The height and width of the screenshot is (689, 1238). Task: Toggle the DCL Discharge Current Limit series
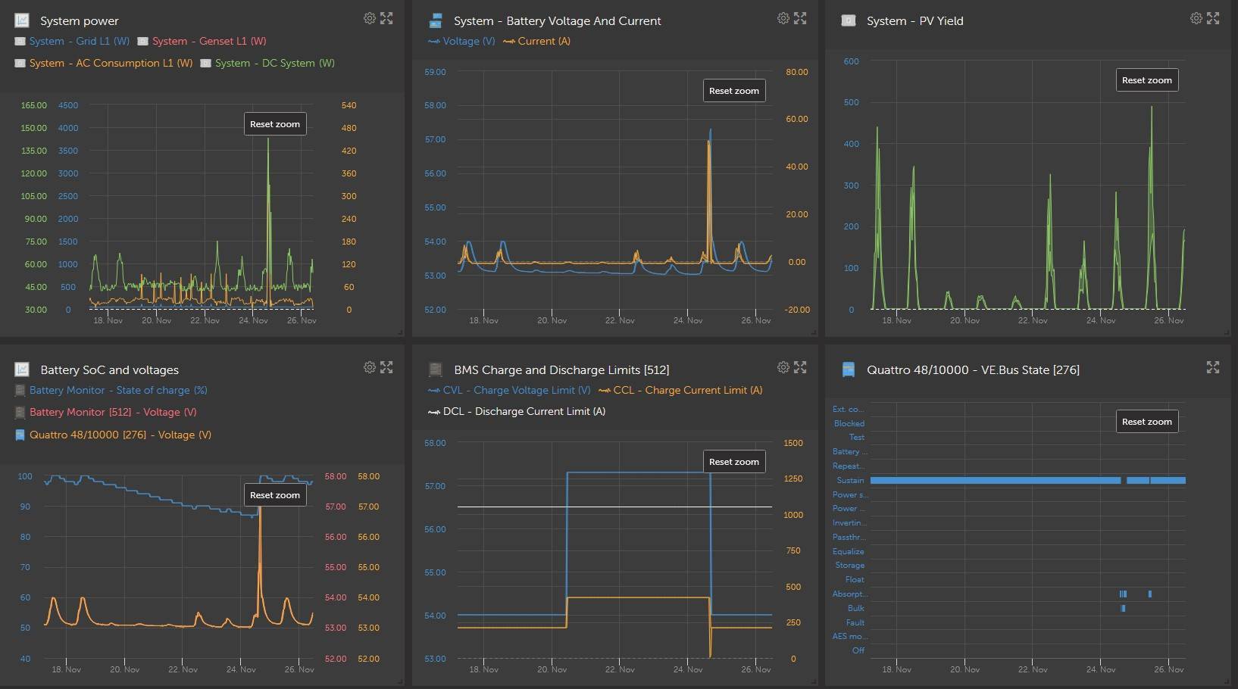tap(524, 411)
